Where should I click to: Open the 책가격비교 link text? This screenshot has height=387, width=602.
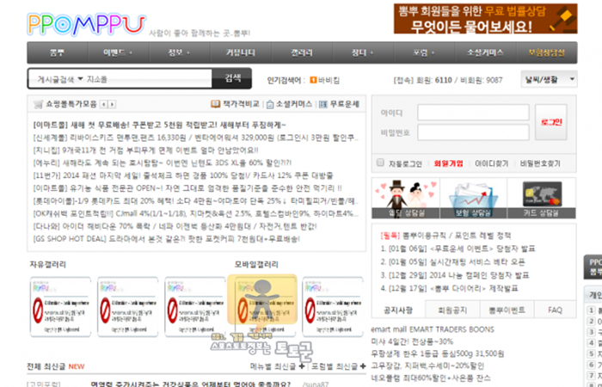point(241,104)
